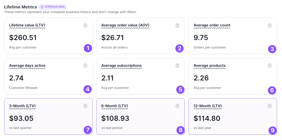Select the purple badge numbered 5

pyautogui.click(x=180, y=89)
